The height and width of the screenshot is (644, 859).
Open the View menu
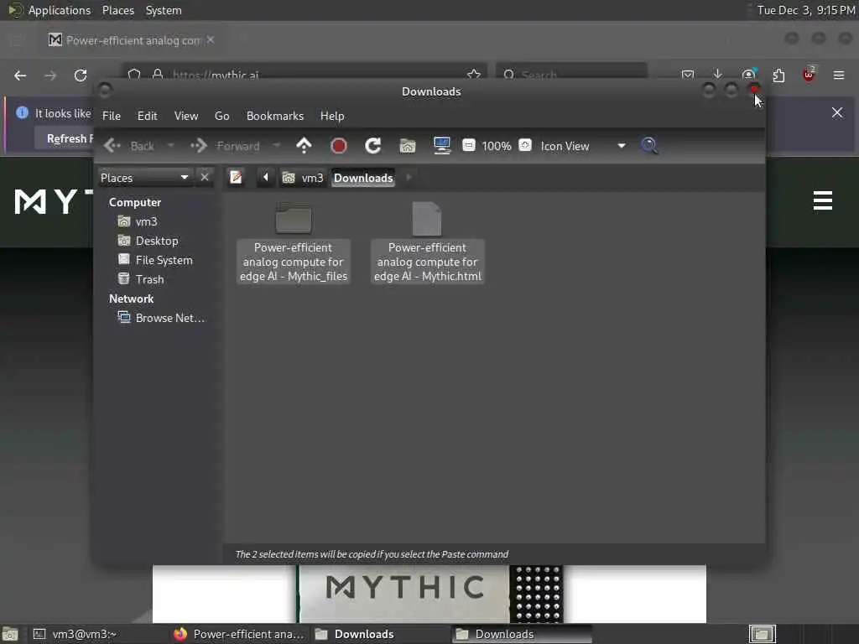click(186, 116)
